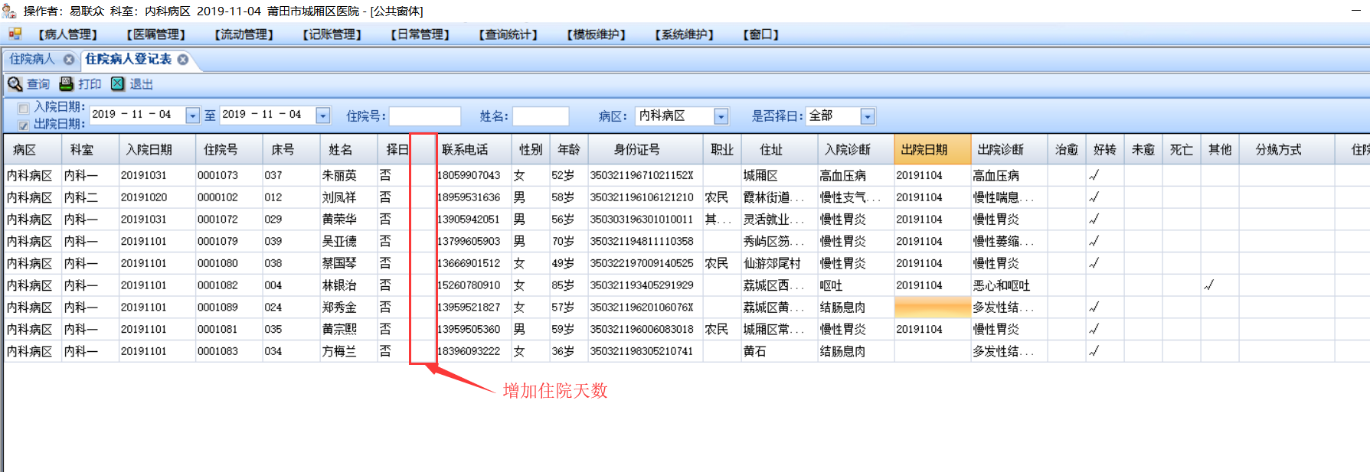Open the end date picker dropdown
The height and width of the screenshot is (472, 1370).
(322, 116)
